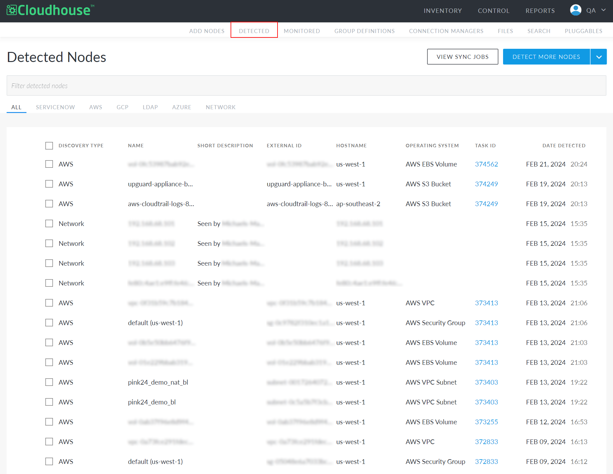Go to the Search section
This screenshot has width=613, height=474.
(x=539, y=31)
